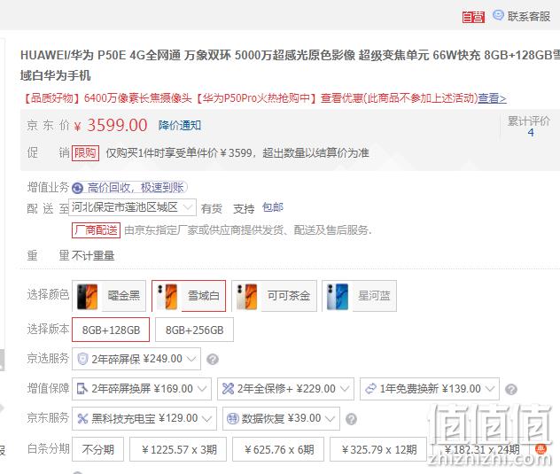Viewport: 560px width, 474px height.
Task: Select the 雪域白 color option
Action: (189, 296)
